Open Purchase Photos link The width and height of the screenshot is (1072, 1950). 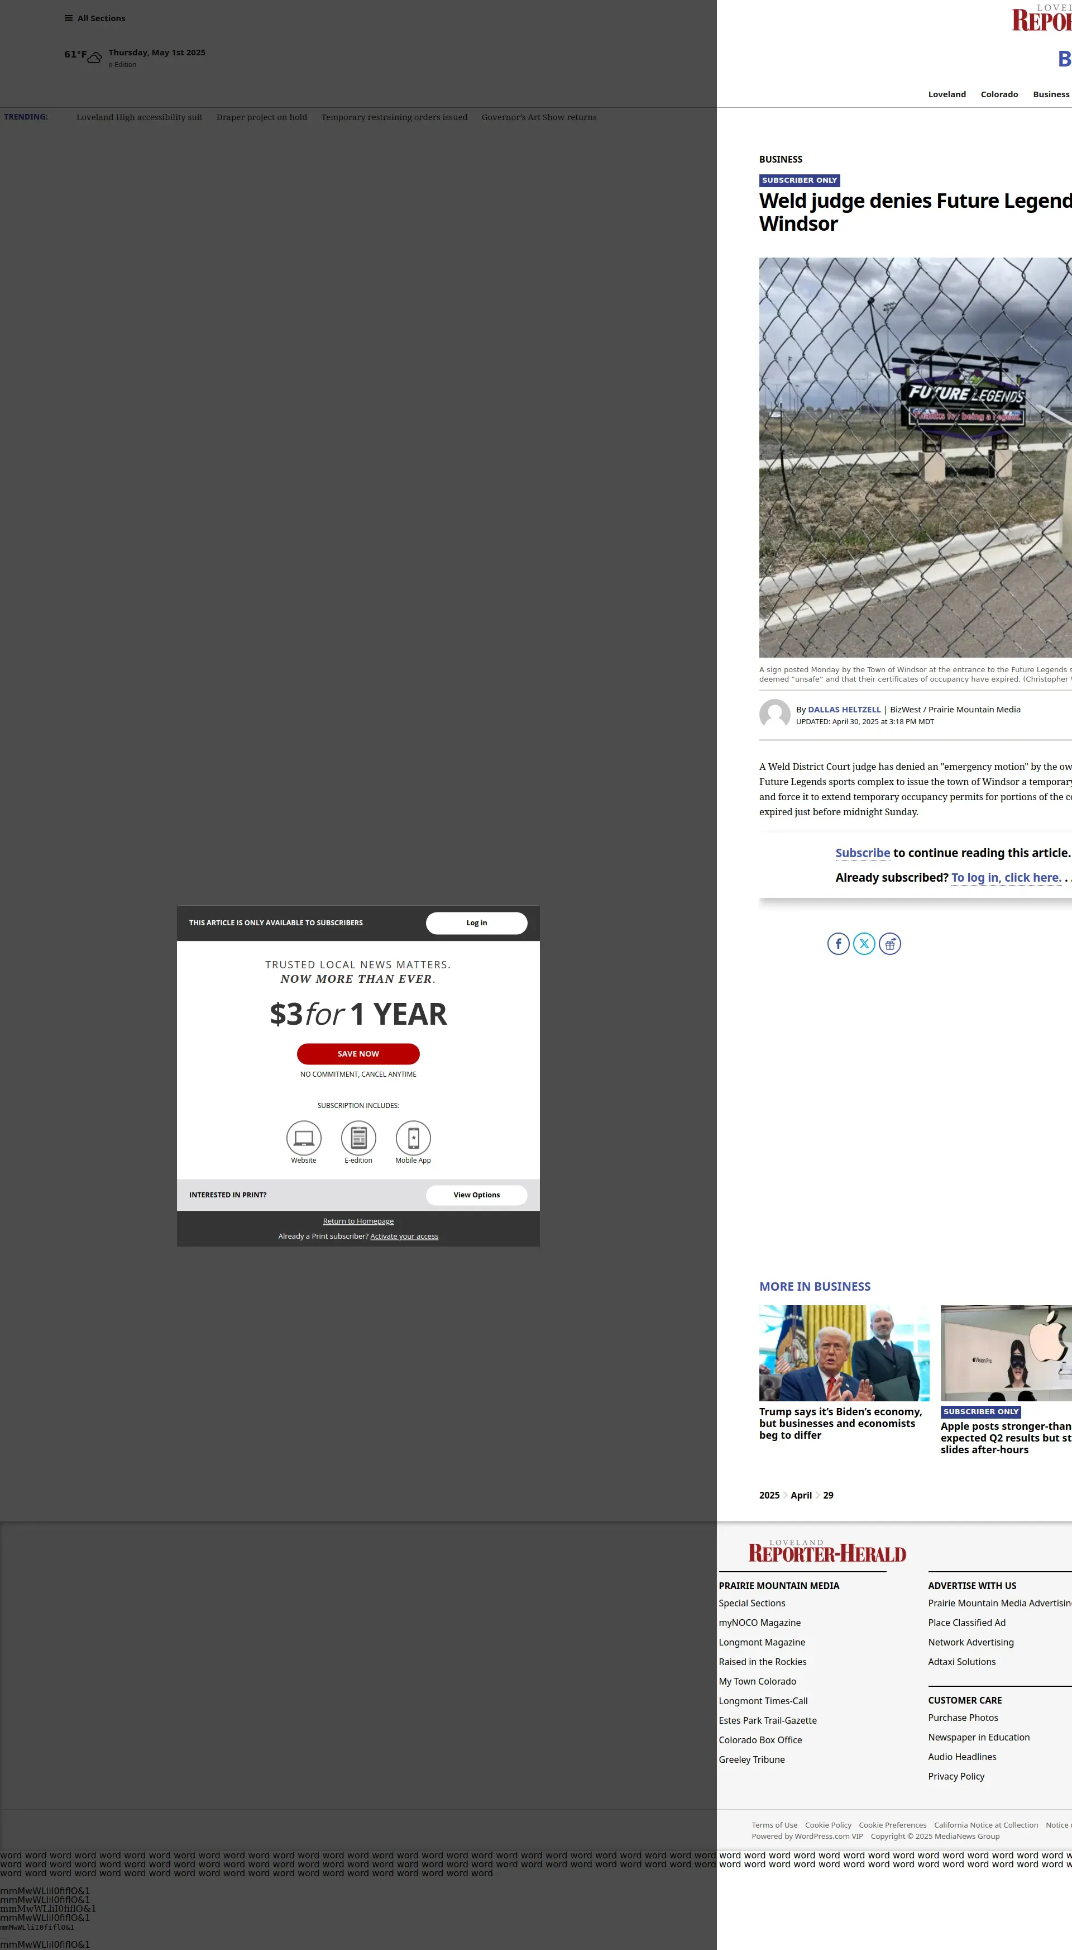pos(963,1718)
